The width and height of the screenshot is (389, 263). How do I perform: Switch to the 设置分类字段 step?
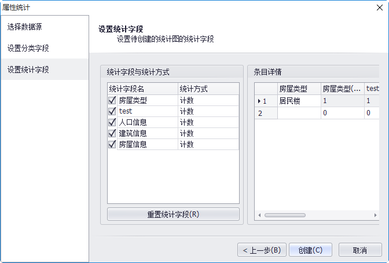(45, 48)
